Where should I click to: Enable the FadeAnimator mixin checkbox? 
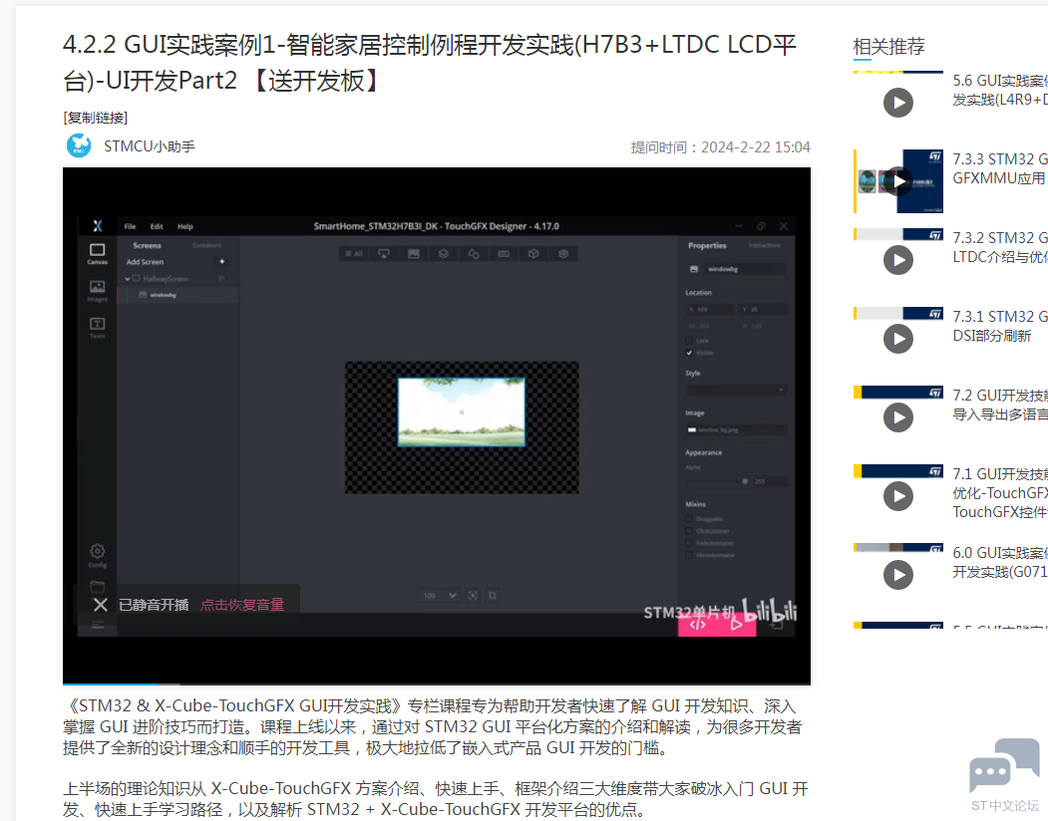689,543
